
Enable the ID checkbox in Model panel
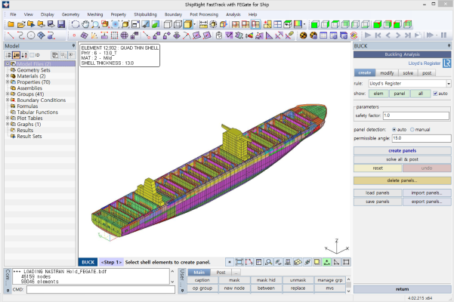(32, 55)
